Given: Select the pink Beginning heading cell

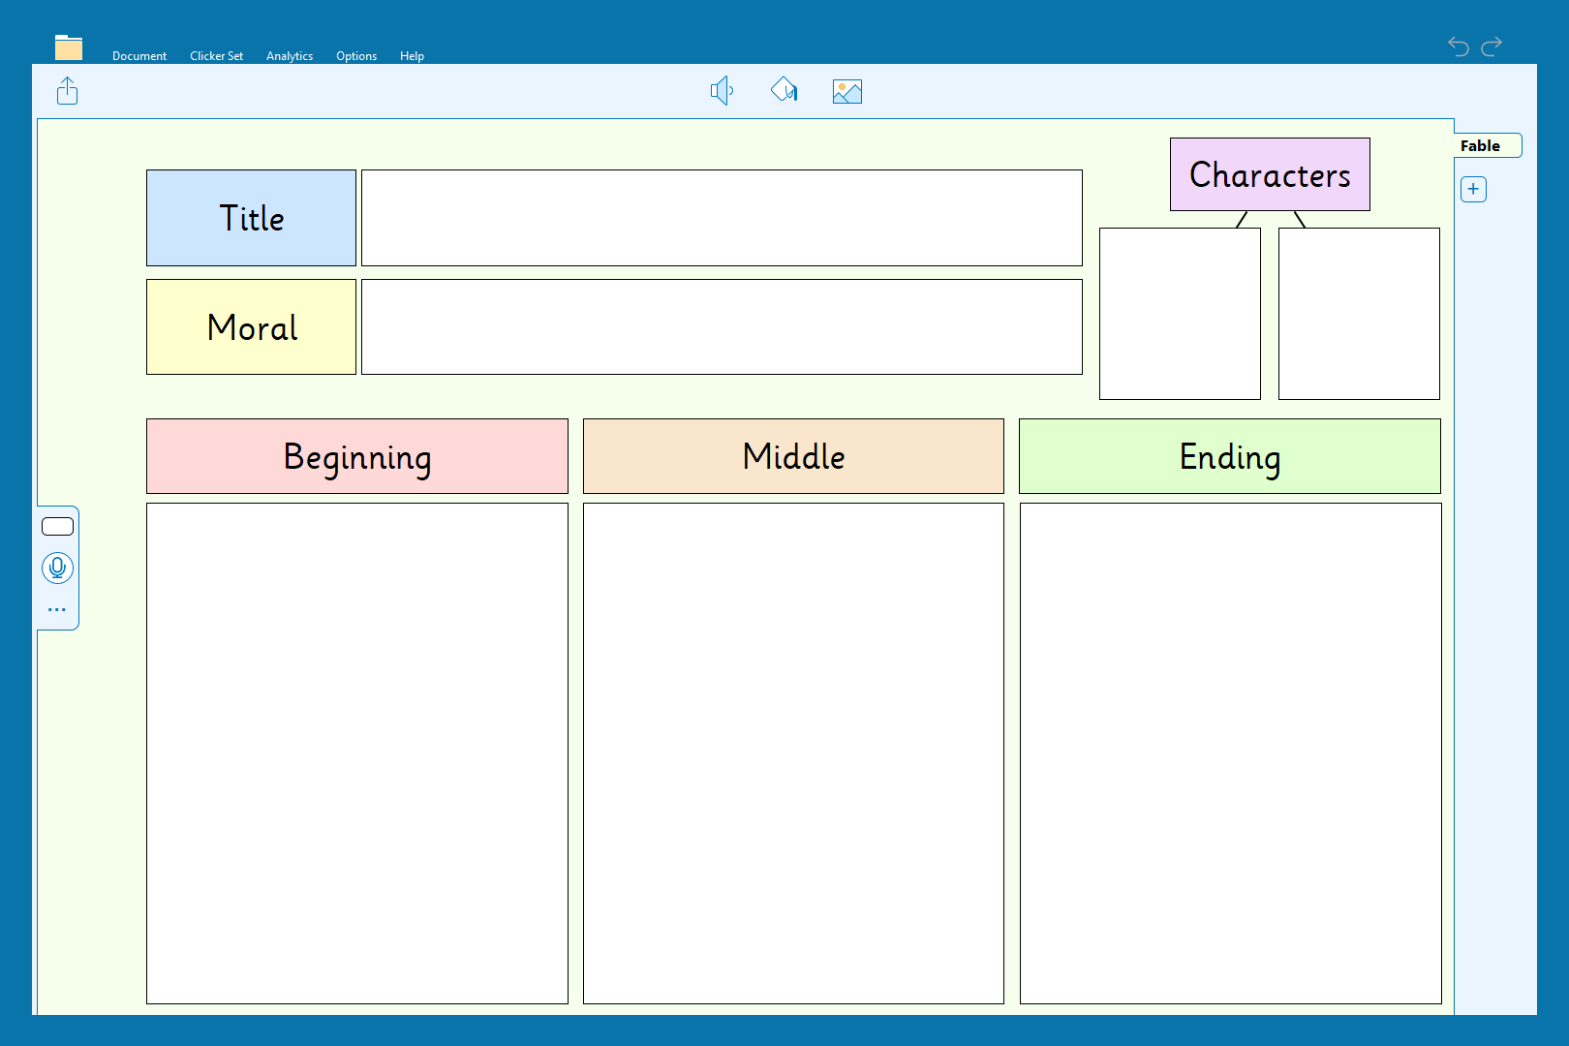Looking at the screenshot, I should pos(357,456).
